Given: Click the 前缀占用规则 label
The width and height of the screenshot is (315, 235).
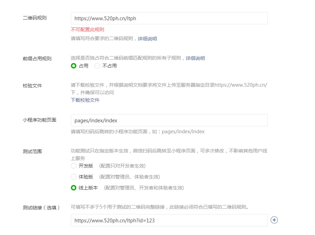Looking at the screenshot, I should tap(37, 59).
